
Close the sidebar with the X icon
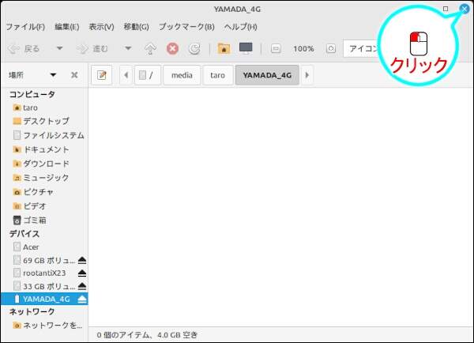click(74, 75)
